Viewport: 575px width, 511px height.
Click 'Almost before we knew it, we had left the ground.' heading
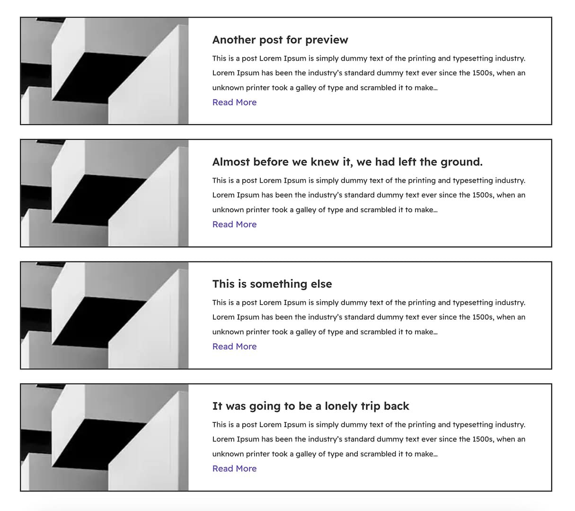tap(347, 162)
